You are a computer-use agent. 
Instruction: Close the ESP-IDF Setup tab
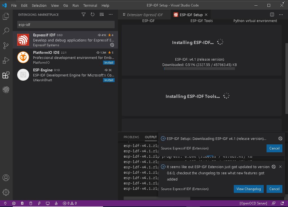point(206,15)
